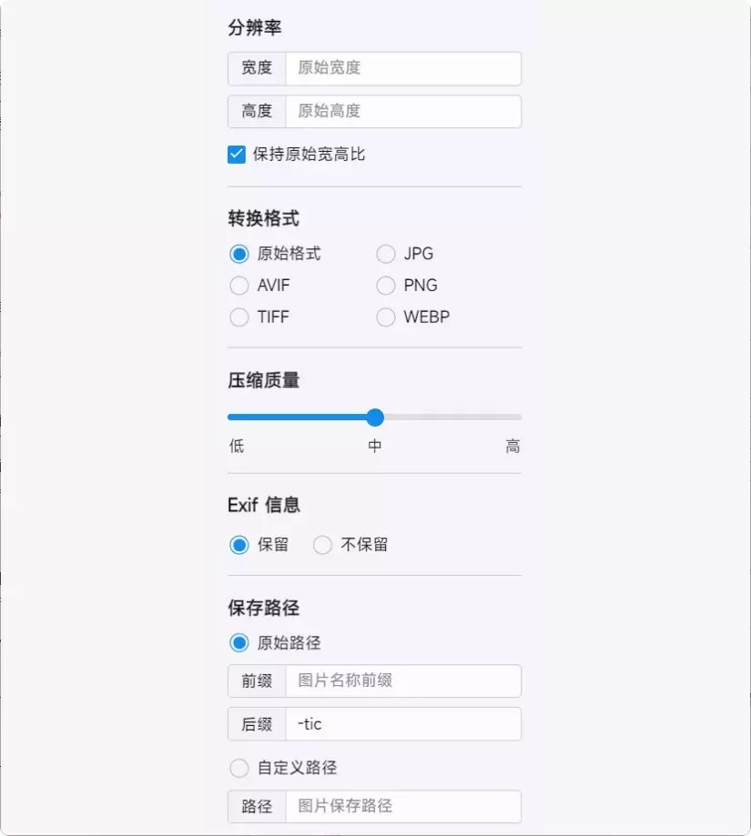选择不保留 Exif 信息
The width and height of the screenshot is (751, 836).
tap(322, 544)
